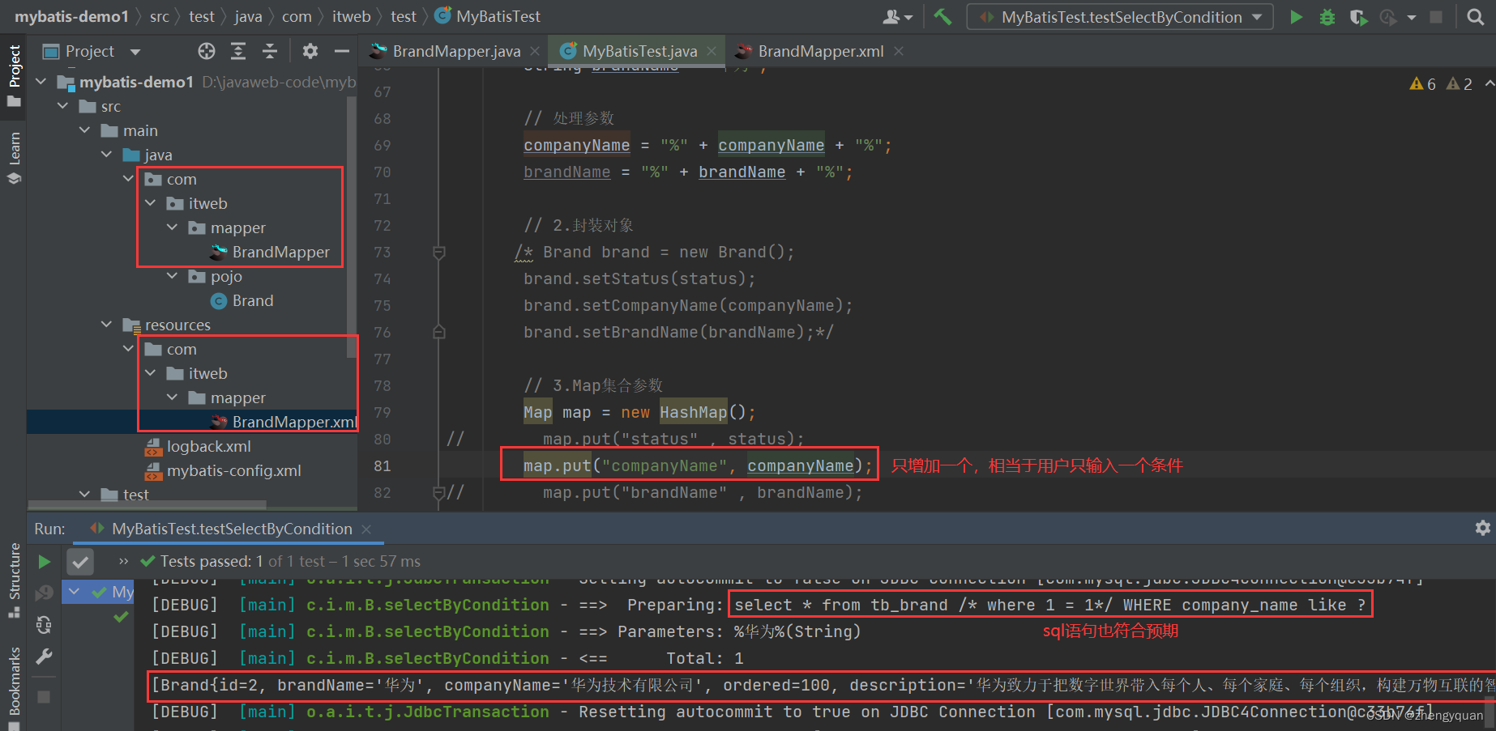Viewport: 1496px width, 731px height.
Task: Open the run configuration dropdown
Action: point(1119,17)
